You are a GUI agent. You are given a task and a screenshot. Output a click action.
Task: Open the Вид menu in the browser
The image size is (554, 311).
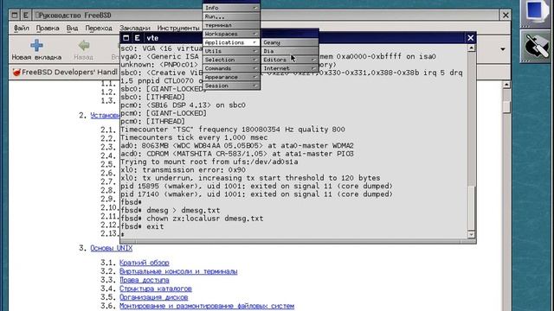tap(72, 28)
